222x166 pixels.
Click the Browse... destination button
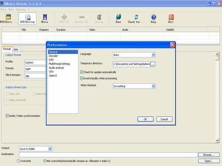tap(209, 155)
